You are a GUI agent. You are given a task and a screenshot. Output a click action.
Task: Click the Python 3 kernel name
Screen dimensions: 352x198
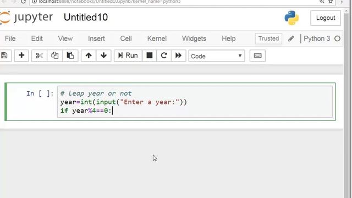[x=317, y=38]
